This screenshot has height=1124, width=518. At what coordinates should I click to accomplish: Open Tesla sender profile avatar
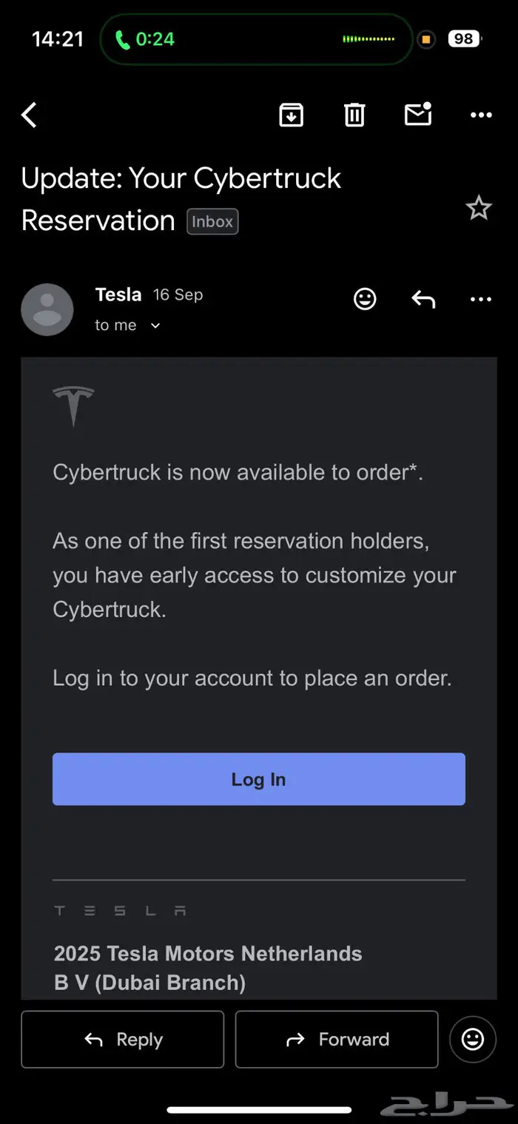tap(47, 309)
